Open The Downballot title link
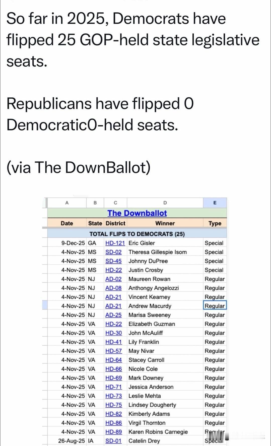271x446 pixels. tap(137, 213)
